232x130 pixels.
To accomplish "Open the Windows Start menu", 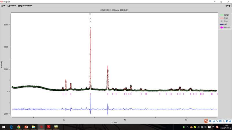I will point(3,127).
